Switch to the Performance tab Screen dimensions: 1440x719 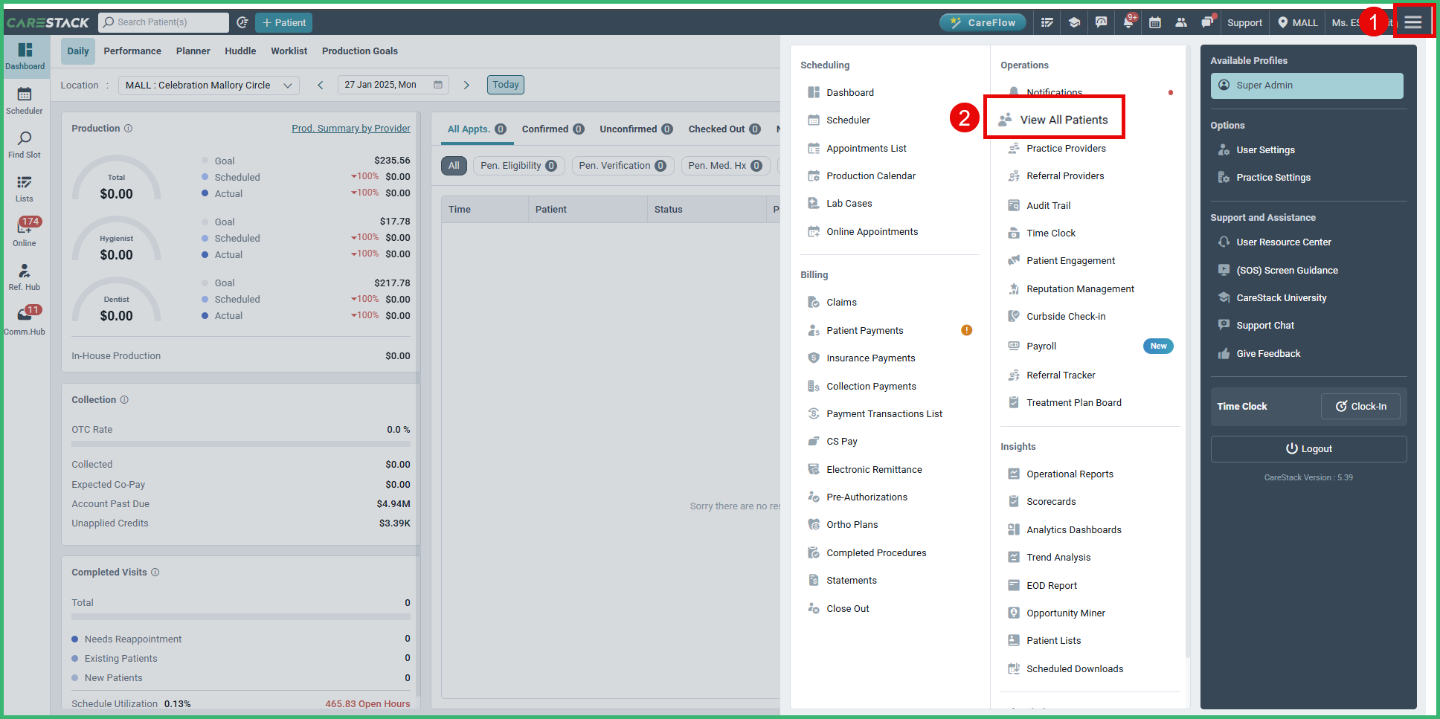132,51
